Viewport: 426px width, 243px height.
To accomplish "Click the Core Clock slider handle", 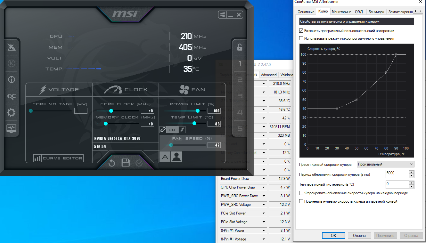I will coord(111,111).
